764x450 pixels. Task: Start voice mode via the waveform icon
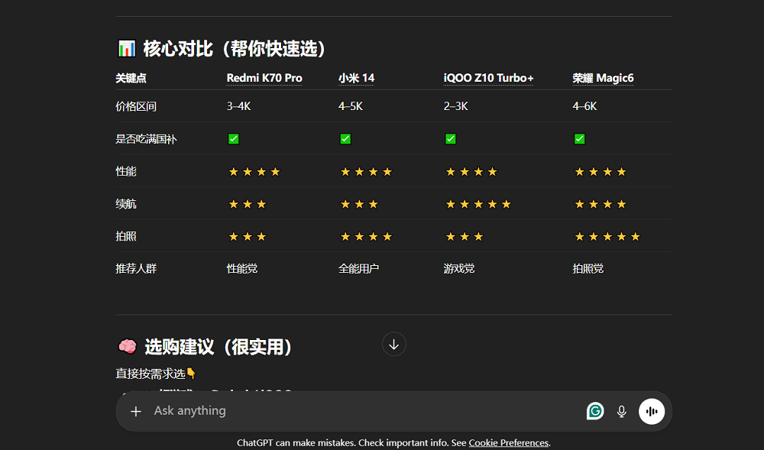click(652, 411)
